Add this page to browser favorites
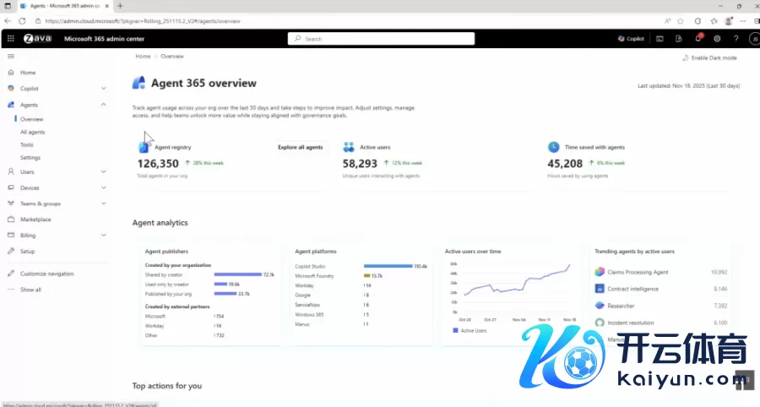This screenshot has width=760, height=407. click(681, 20)
